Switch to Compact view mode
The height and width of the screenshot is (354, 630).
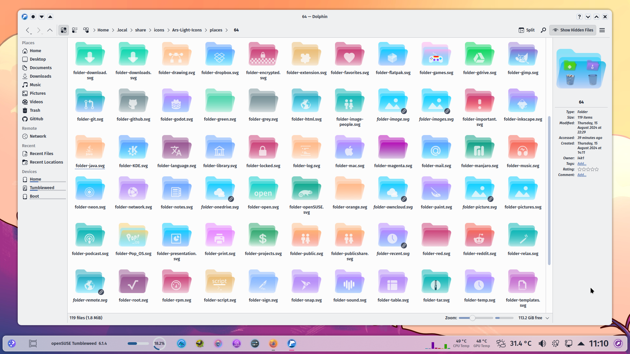75,30
